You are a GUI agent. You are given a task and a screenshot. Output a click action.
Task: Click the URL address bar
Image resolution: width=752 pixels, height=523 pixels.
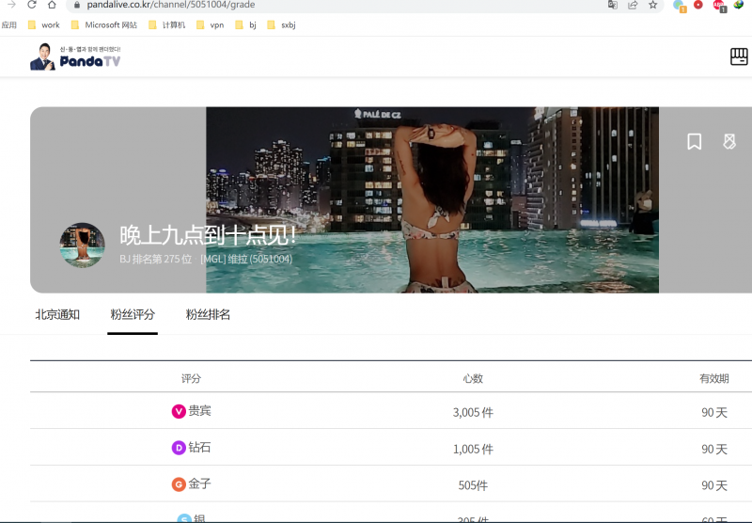coord(329,5)
